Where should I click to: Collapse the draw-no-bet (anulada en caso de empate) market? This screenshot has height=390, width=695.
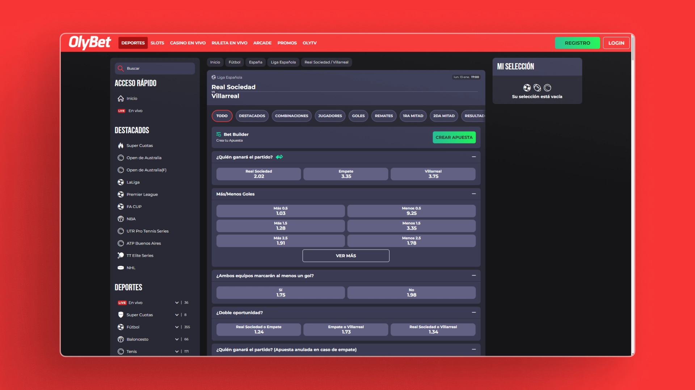tap(473, 349)
